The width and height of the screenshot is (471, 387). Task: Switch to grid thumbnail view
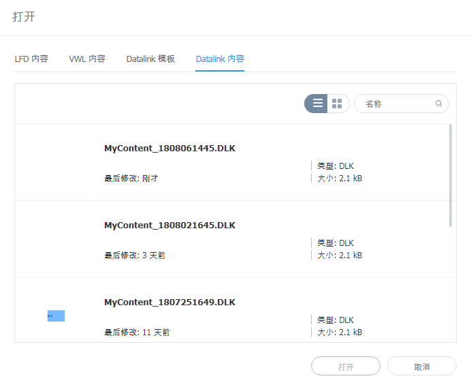338,104
